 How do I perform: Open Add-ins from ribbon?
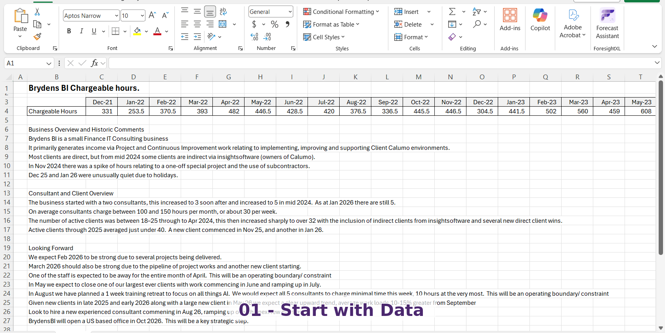click(x=510, y=20)
